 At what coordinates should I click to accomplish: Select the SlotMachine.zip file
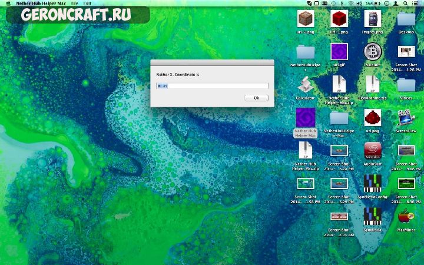point(373,85)
